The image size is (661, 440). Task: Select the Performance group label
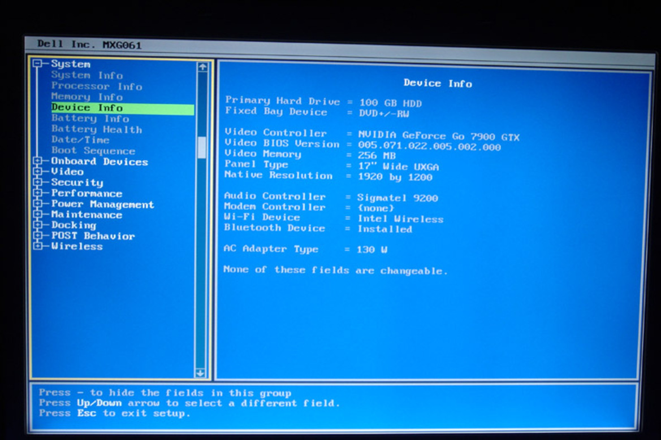87,193
